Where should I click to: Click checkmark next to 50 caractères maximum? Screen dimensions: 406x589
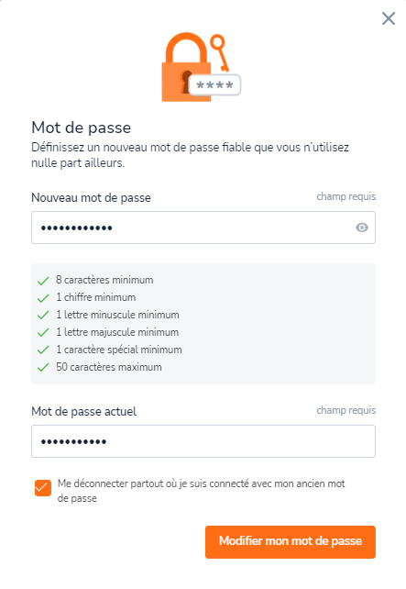point(43,367)
